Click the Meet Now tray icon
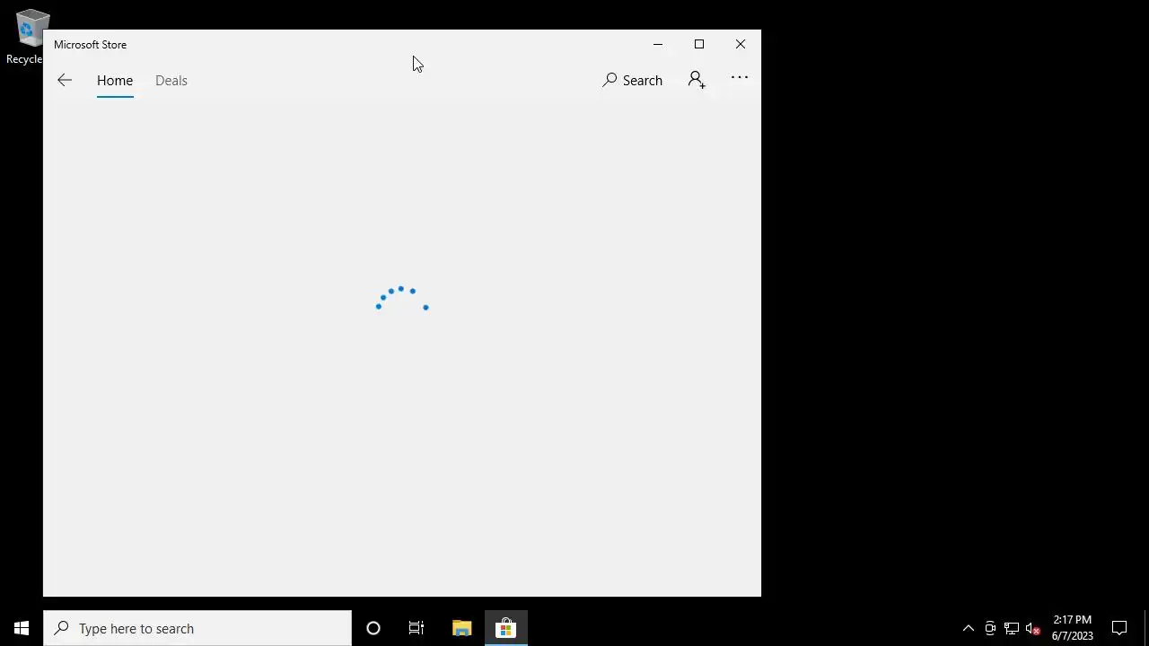The image size is (1149, 646). click(x=990, y=628)
